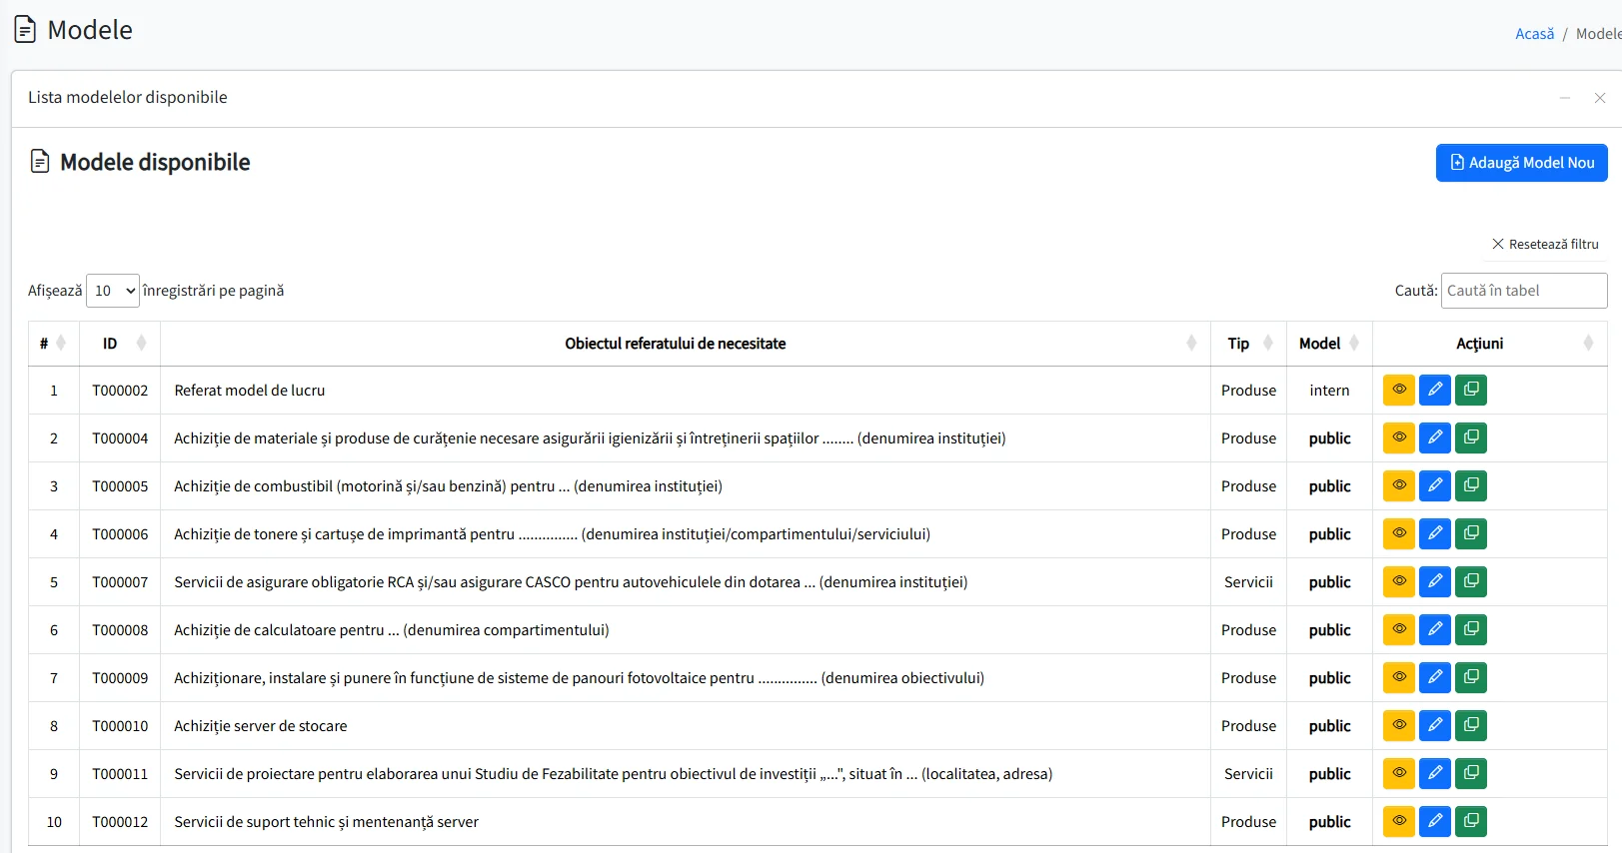Open the Acasă breadcrumb link

pyautogui.click(x=1534, y=34)
